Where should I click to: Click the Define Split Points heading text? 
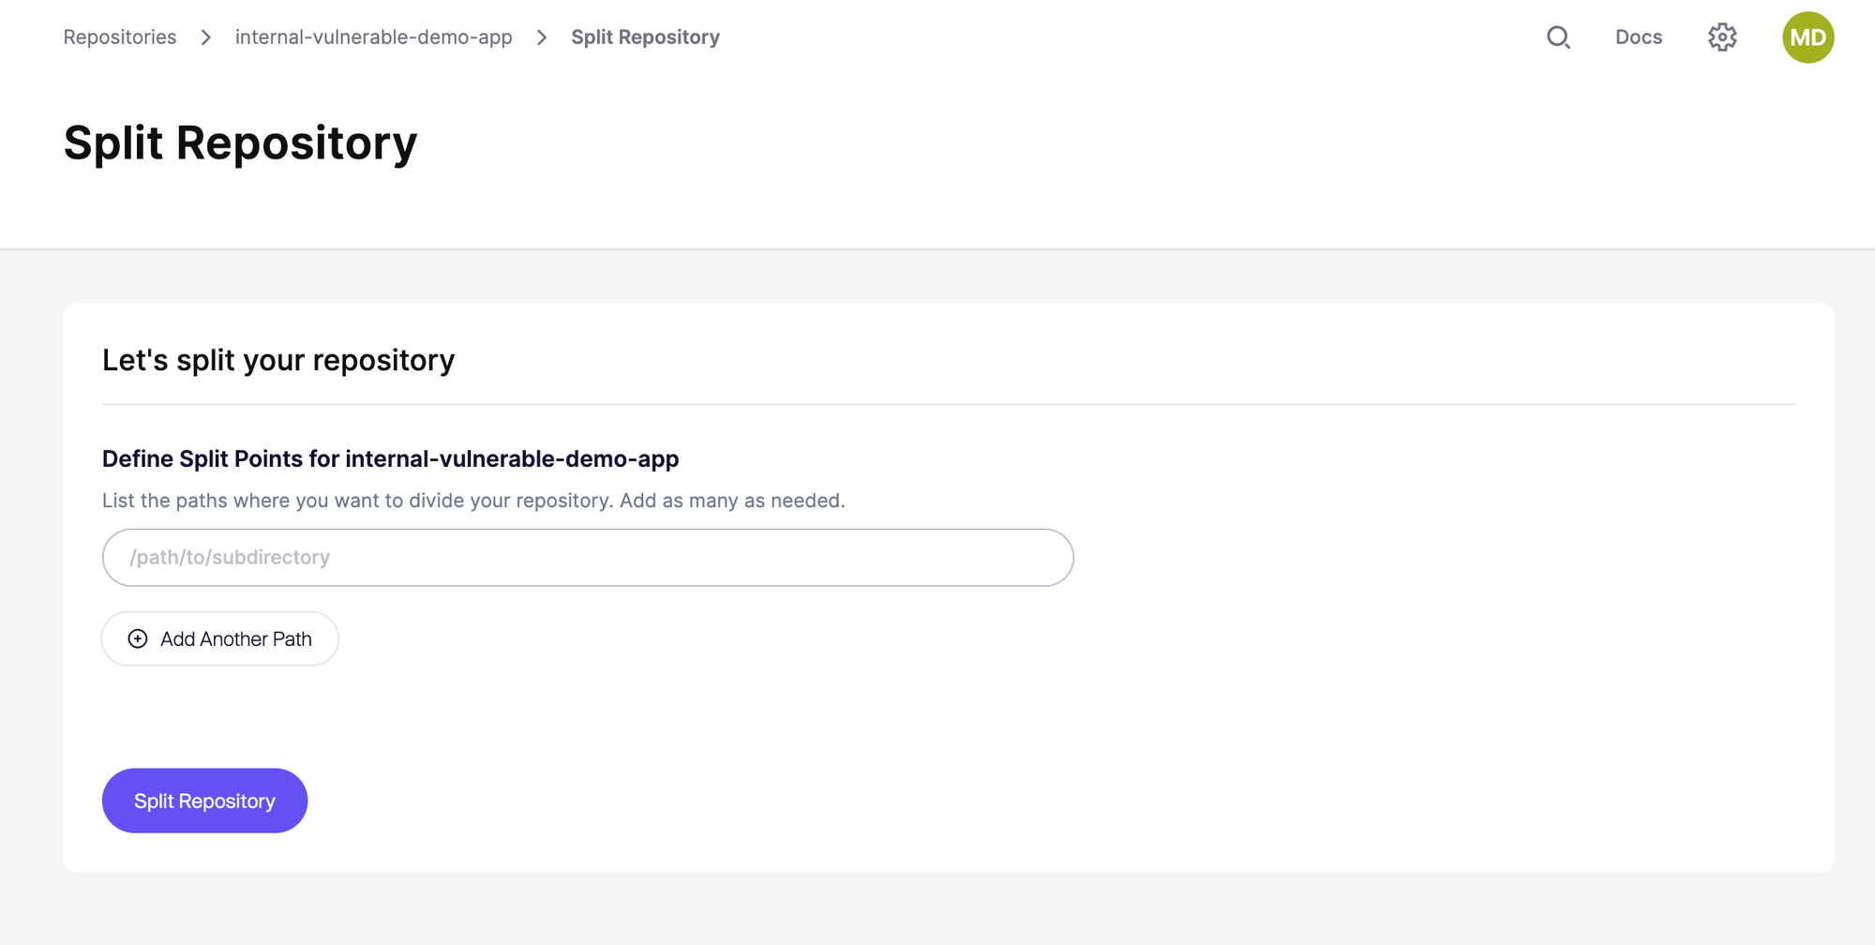[x=390, y=458]
